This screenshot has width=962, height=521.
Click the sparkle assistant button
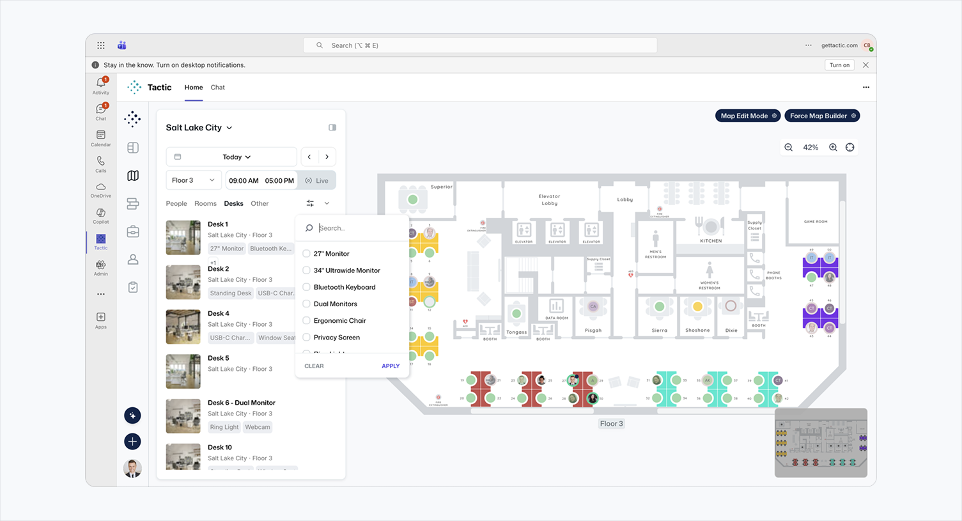click(132, 416)
